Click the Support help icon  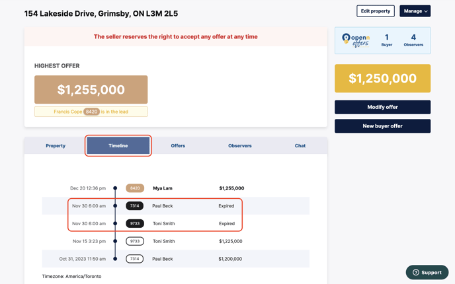(x=416, y=272)
